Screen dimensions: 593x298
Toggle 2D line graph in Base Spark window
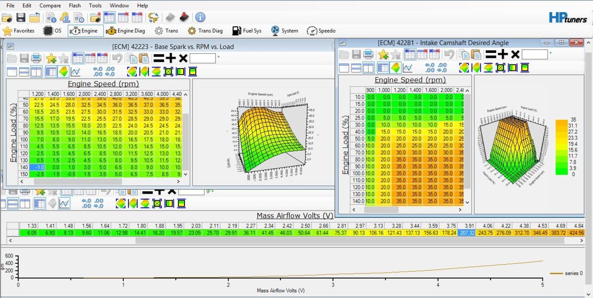coord(75,72)
